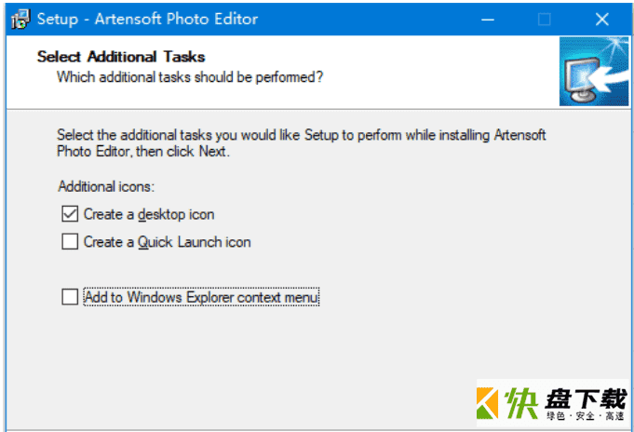
Task: Click the 'Which additional tasks should be performed?' subtitle
Action: (190, 77)
